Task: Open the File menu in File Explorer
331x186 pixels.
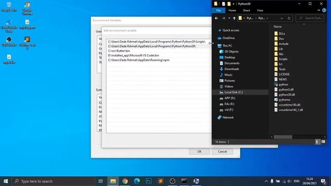Action: pos(218,10)
